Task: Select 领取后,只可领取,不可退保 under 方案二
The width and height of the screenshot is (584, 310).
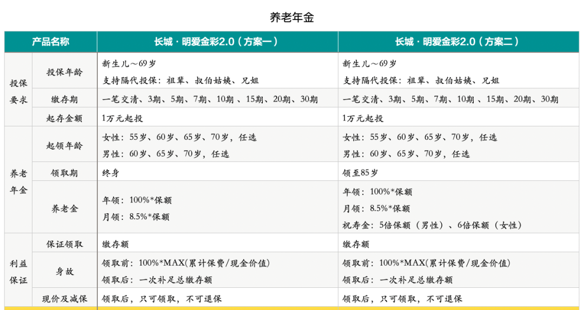Action: coord(402,299)
